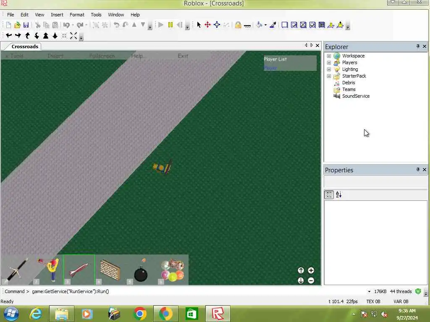This screenshot has height=322, width=430.
Task: Open the Edit menu
Action: click(x=24, y=15)
